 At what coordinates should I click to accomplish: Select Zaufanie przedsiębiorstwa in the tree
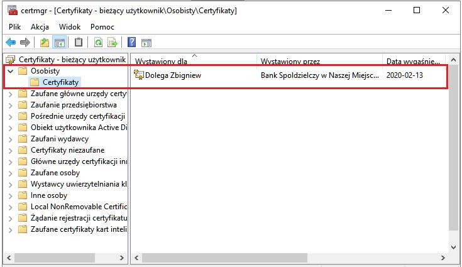74,105
